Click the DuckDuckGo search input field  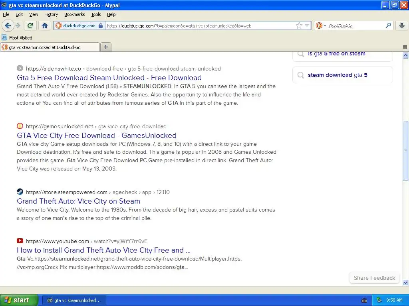[356, 25]
